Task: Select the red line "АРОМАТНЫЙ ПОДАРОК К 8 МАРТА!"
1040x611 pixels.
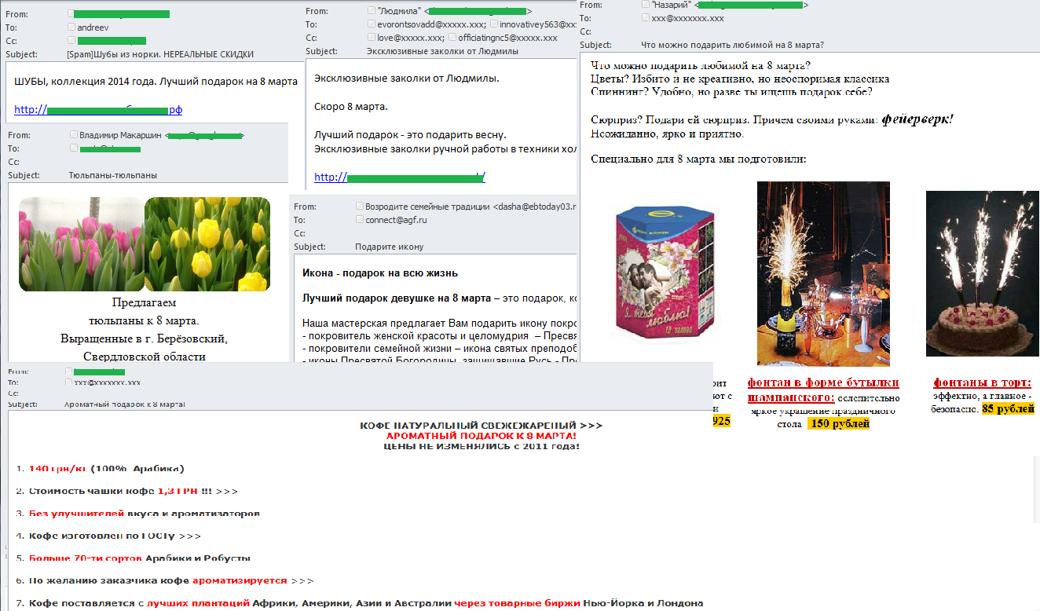Action: click(x=481, y=435)
